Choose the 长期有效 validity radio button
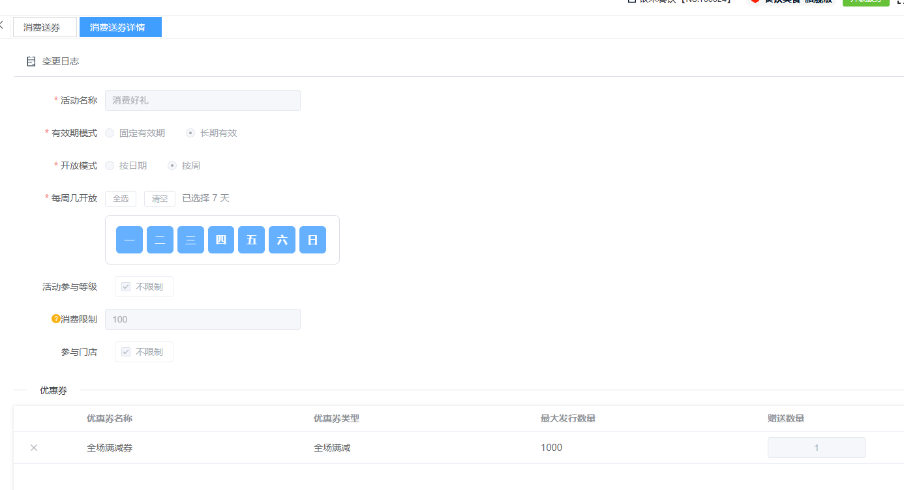The width and height of the screenshot is (904, 490). (x=190, y=133)
